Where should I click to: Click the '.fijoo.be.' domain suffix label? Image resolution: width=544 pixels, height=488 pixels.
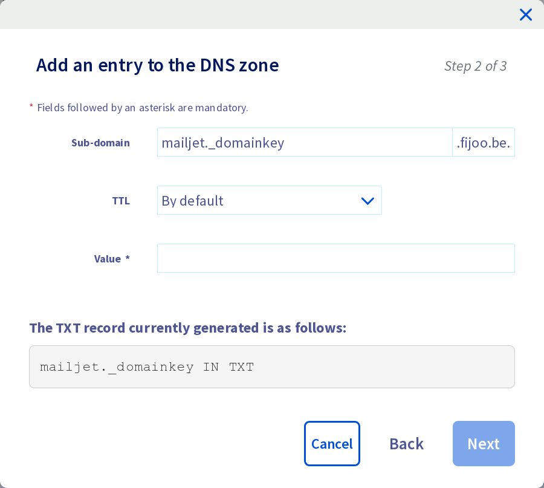(483, 142)
